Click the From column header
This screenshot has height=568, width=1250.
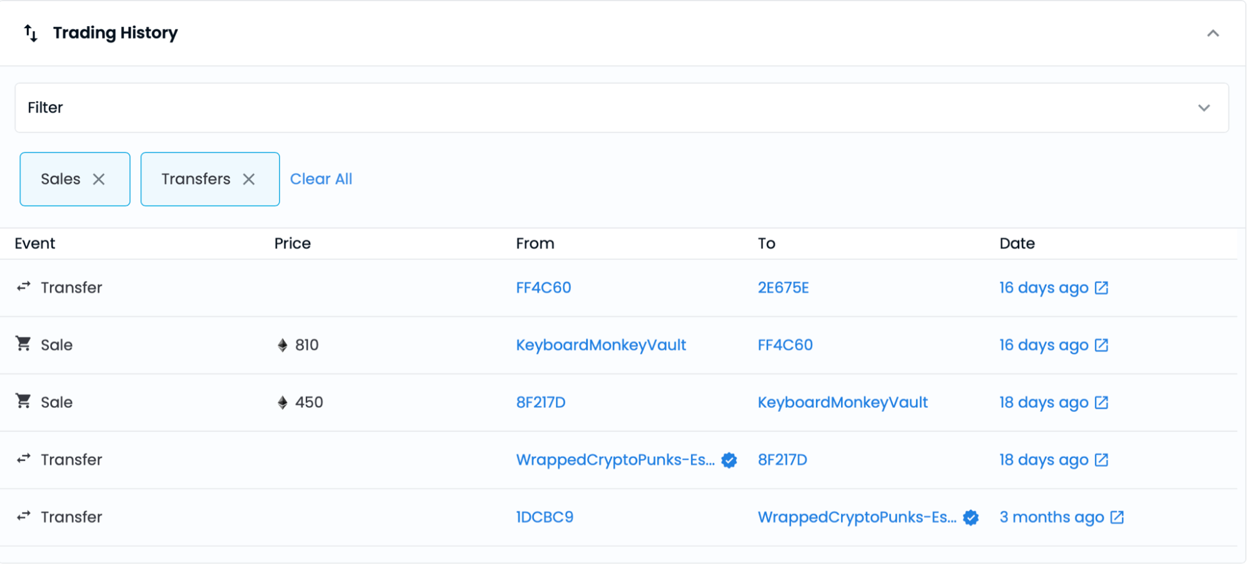pos(535,244)
